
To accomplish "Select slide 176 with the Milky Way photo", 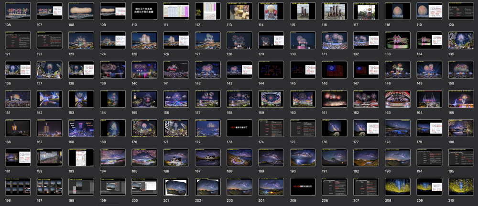I will tap(334, 128).
